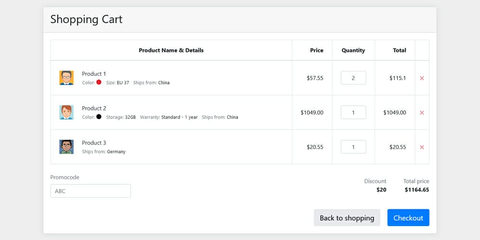This screenshot has width=480, height=240.
Task: Select the Product 3 name text
Action: tap(94, 143)
